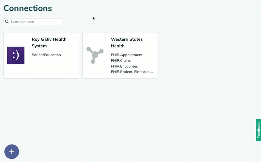Expand the truncated ellipsis after Financial
Viewport: 261px width, 162px height.
(151, 72)
